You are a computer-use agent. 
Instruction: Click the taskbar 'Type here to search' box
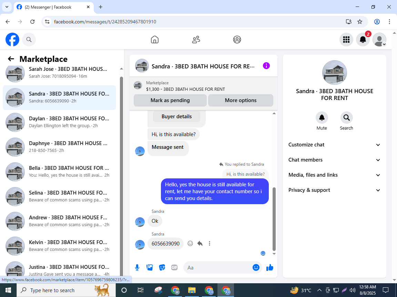tap(66, 290)
